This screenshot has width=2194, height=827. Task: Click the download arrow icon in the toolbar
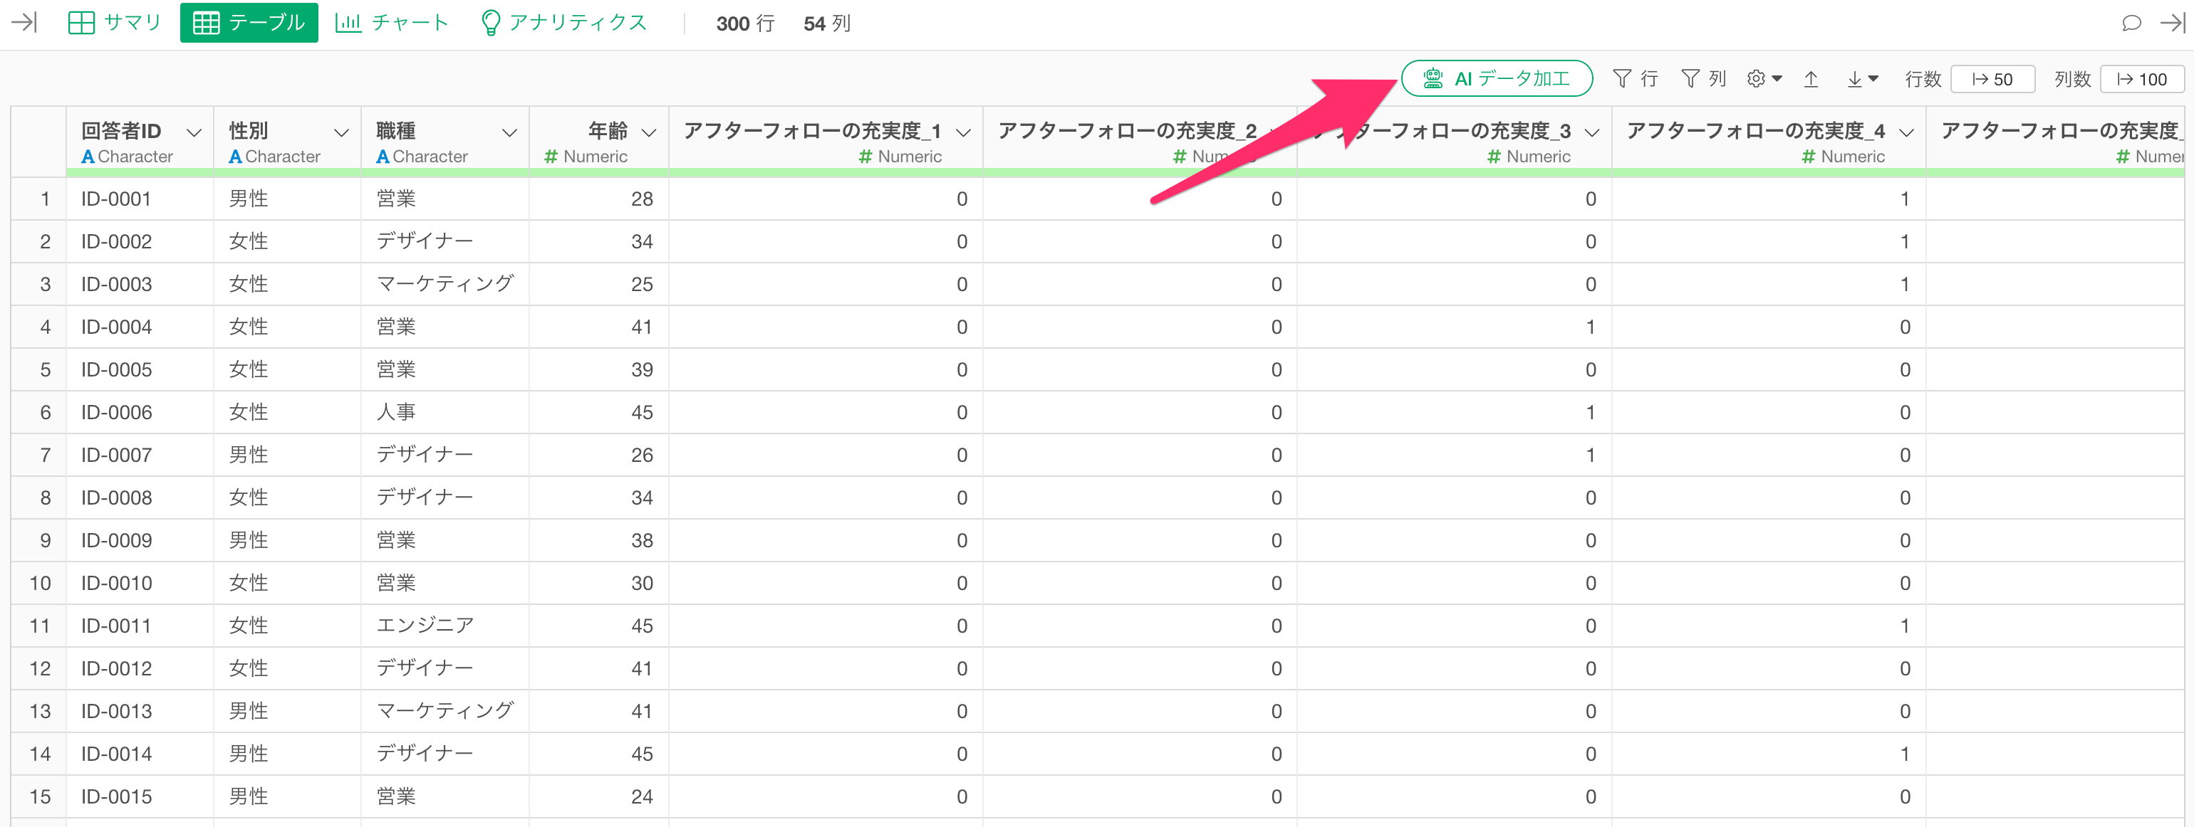(x=1861, y=79)
